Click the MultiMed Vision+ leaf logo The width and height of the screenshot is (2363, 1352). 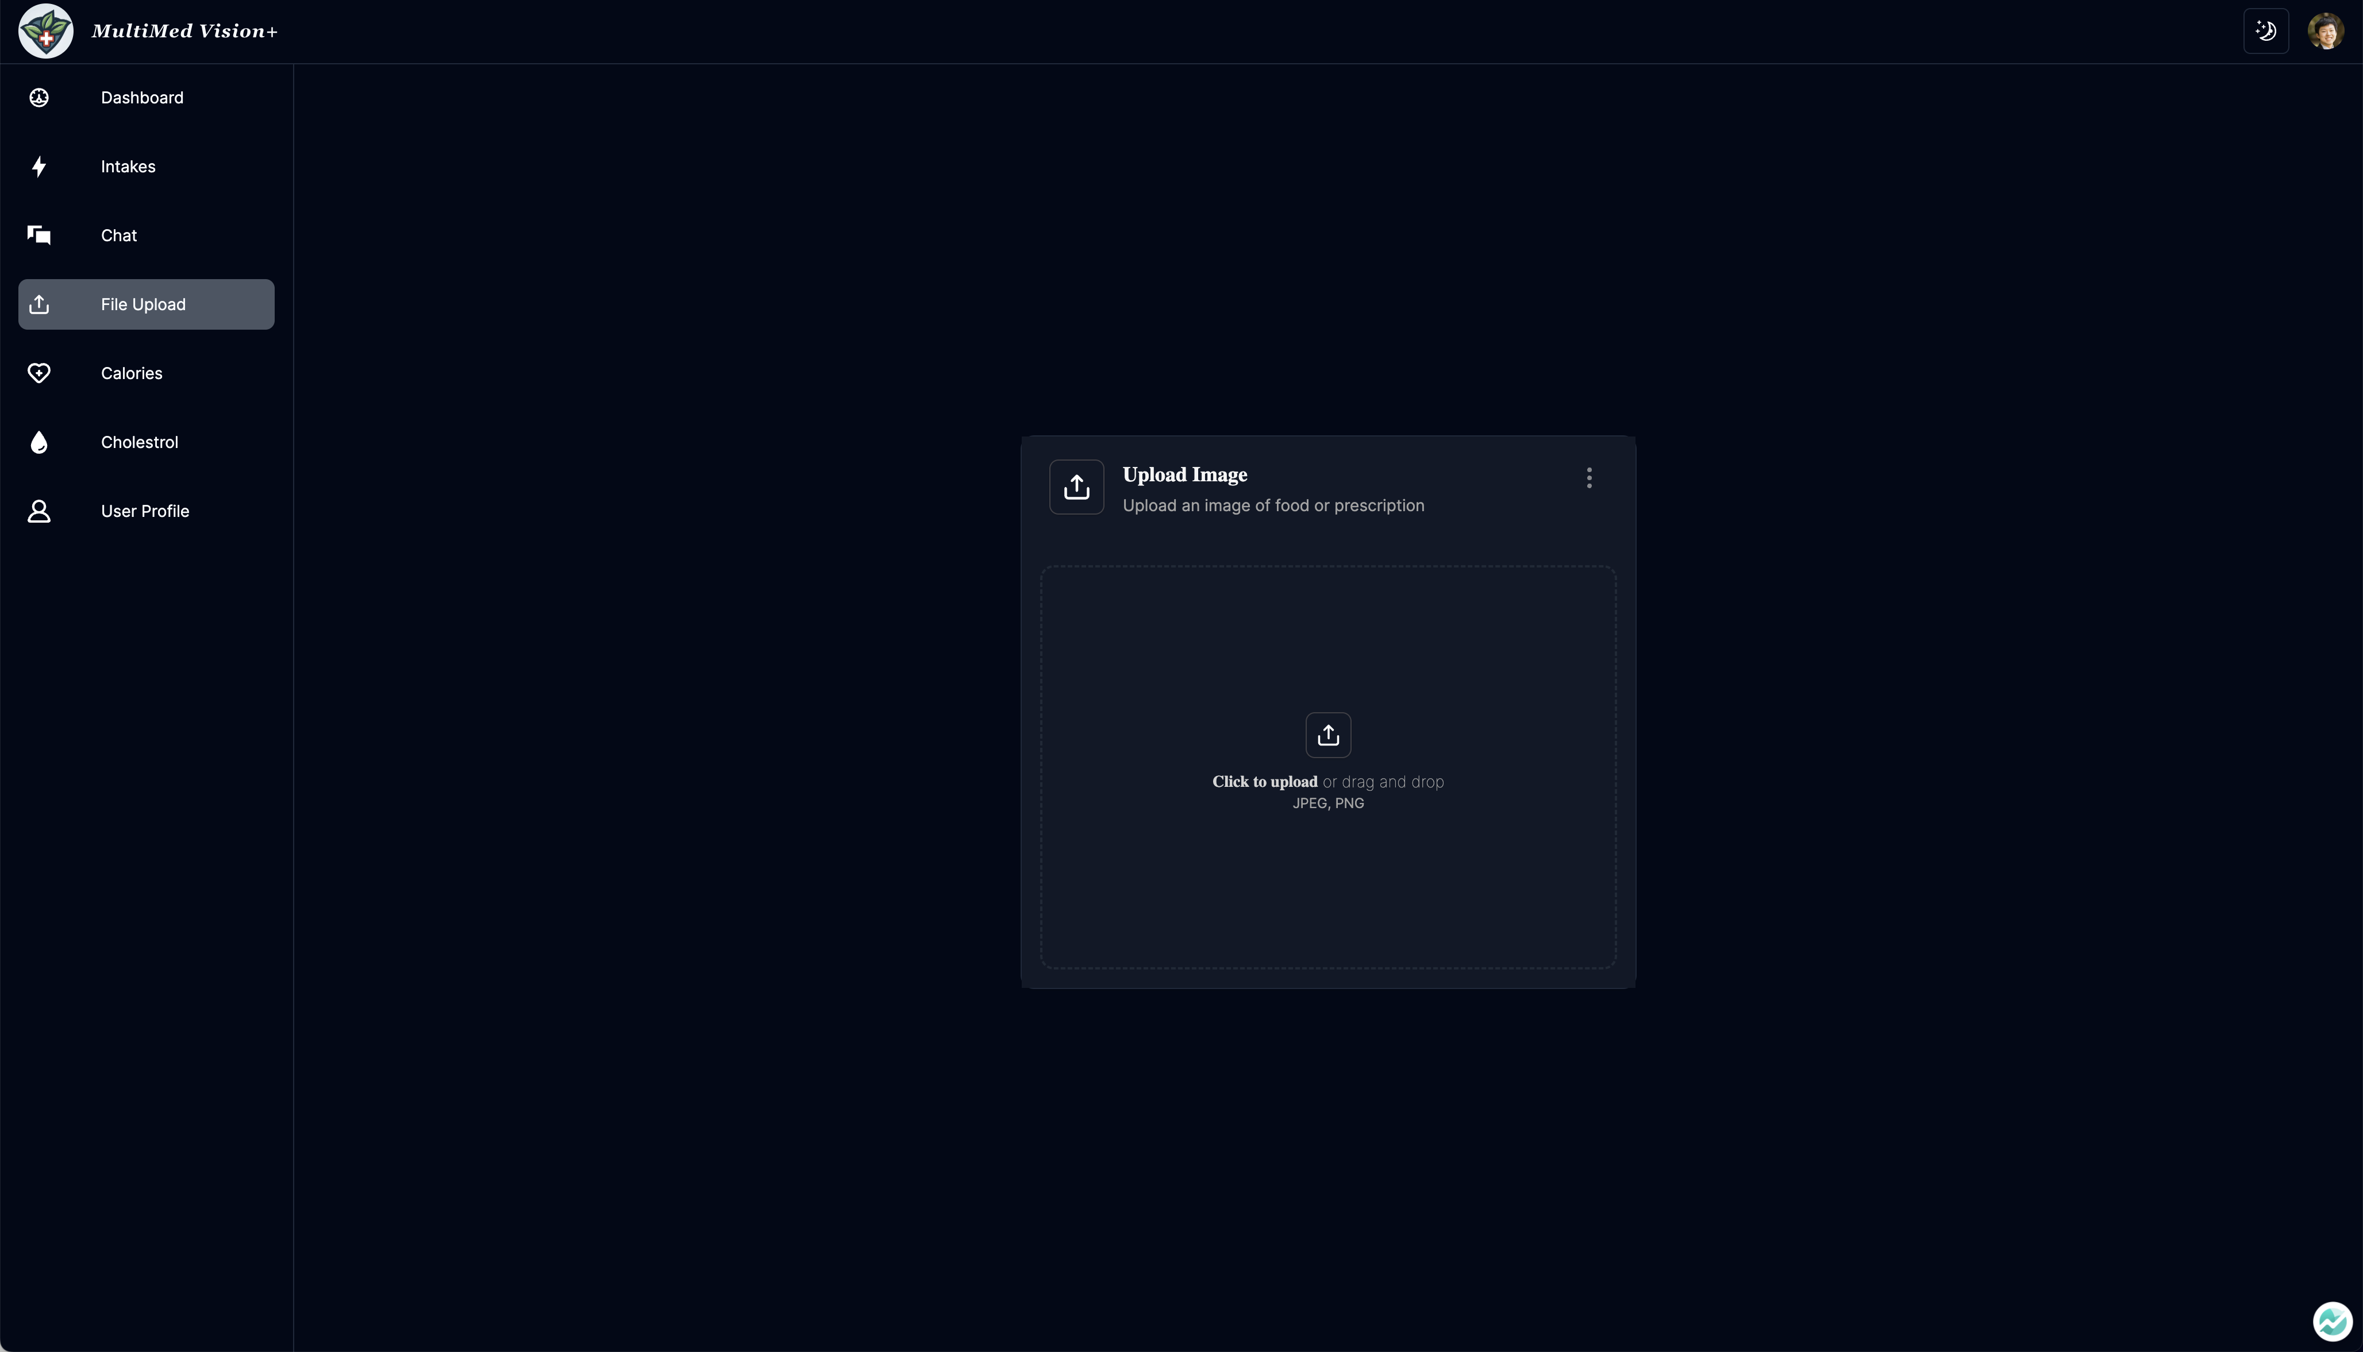point(45,30)
